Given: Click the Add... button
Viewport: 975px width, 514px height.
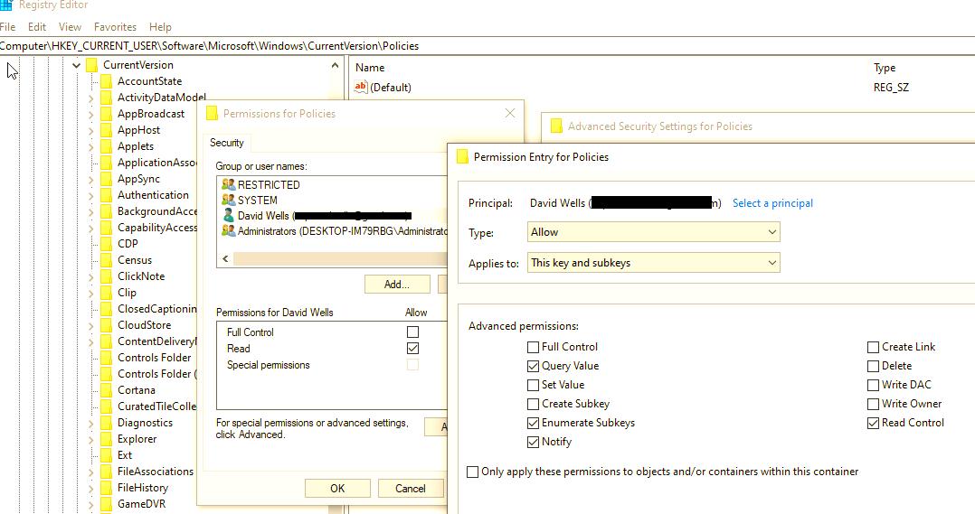Looking at the screenshot, I should tap(397, 285).
